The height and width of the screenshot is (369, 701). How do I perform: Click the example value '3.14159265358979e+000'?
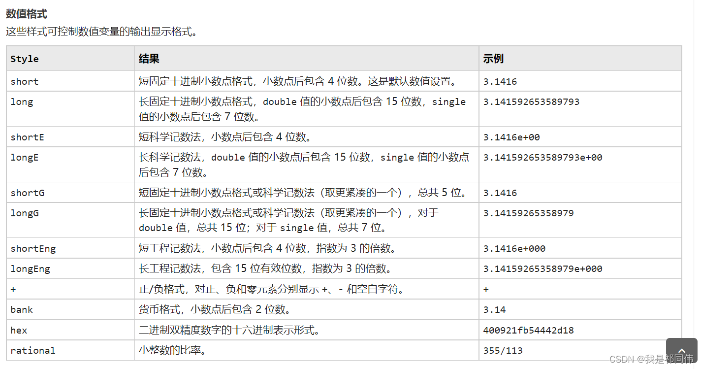coord(542,268)
